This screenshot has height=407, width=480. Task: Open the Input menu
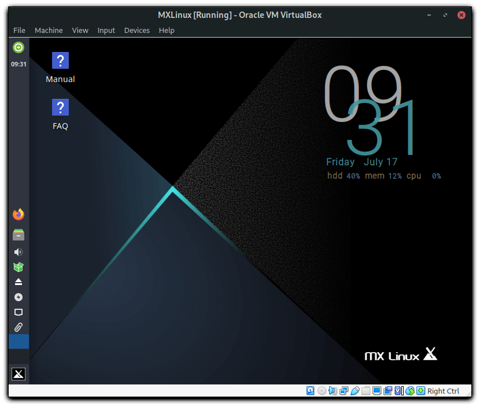point(106,30)
